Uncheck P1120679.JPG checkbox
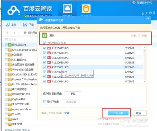The image size is (157, 131). pyautogui.click(x=44, y=58)
